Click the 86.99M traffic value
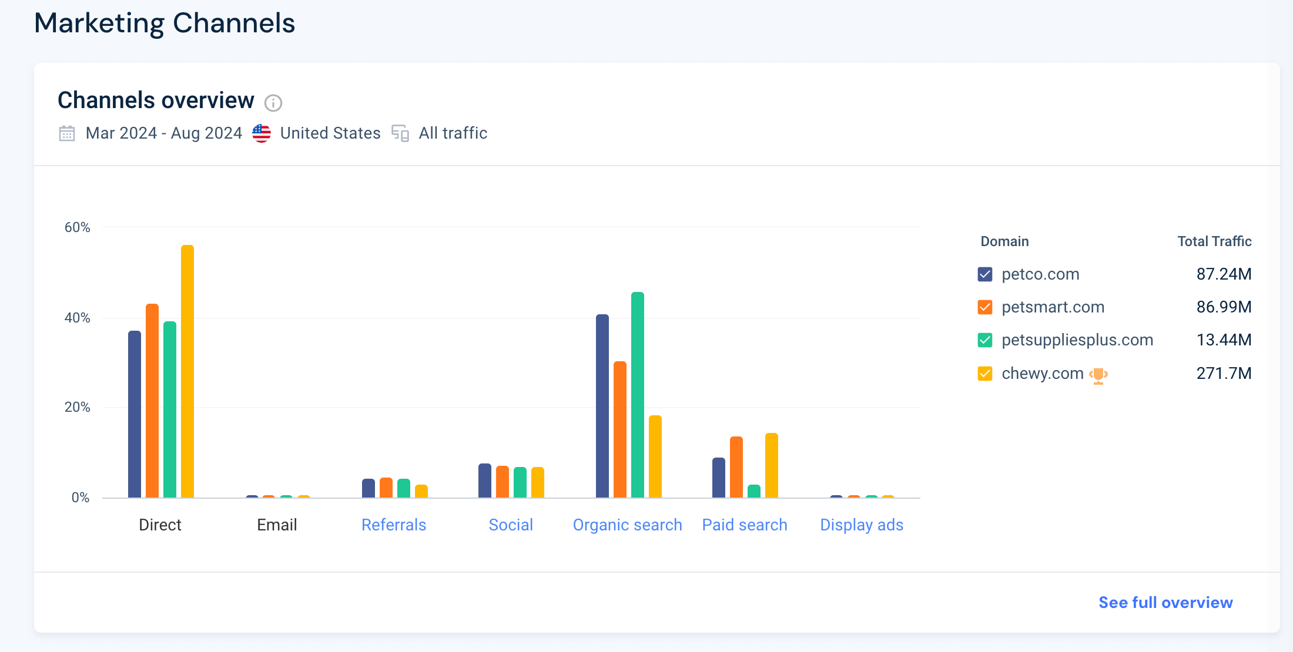 pos(1224,307)
